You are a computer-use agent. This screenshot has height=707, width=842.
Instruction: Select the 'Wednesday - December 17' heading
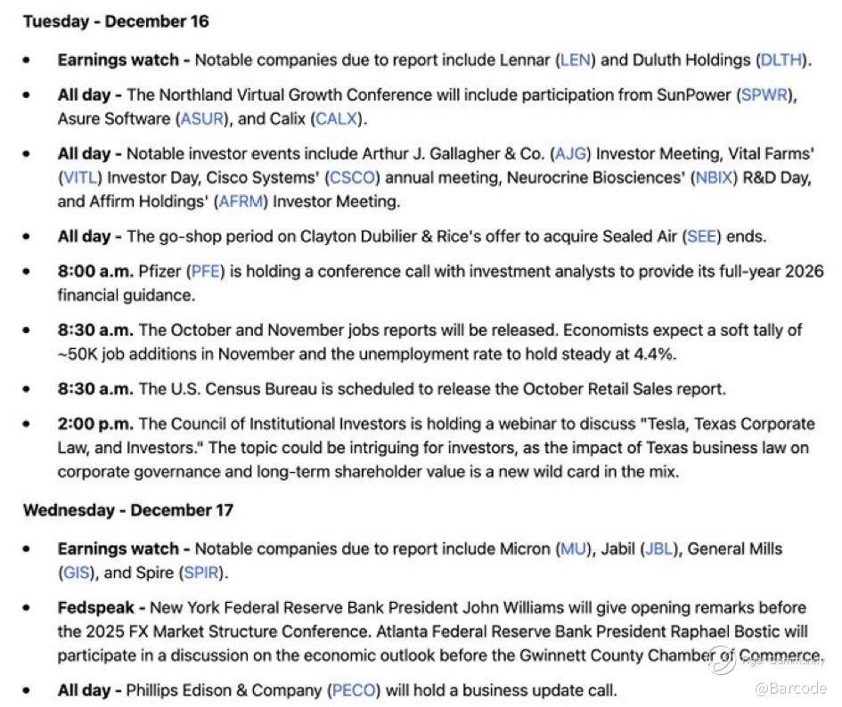[127, 510]
